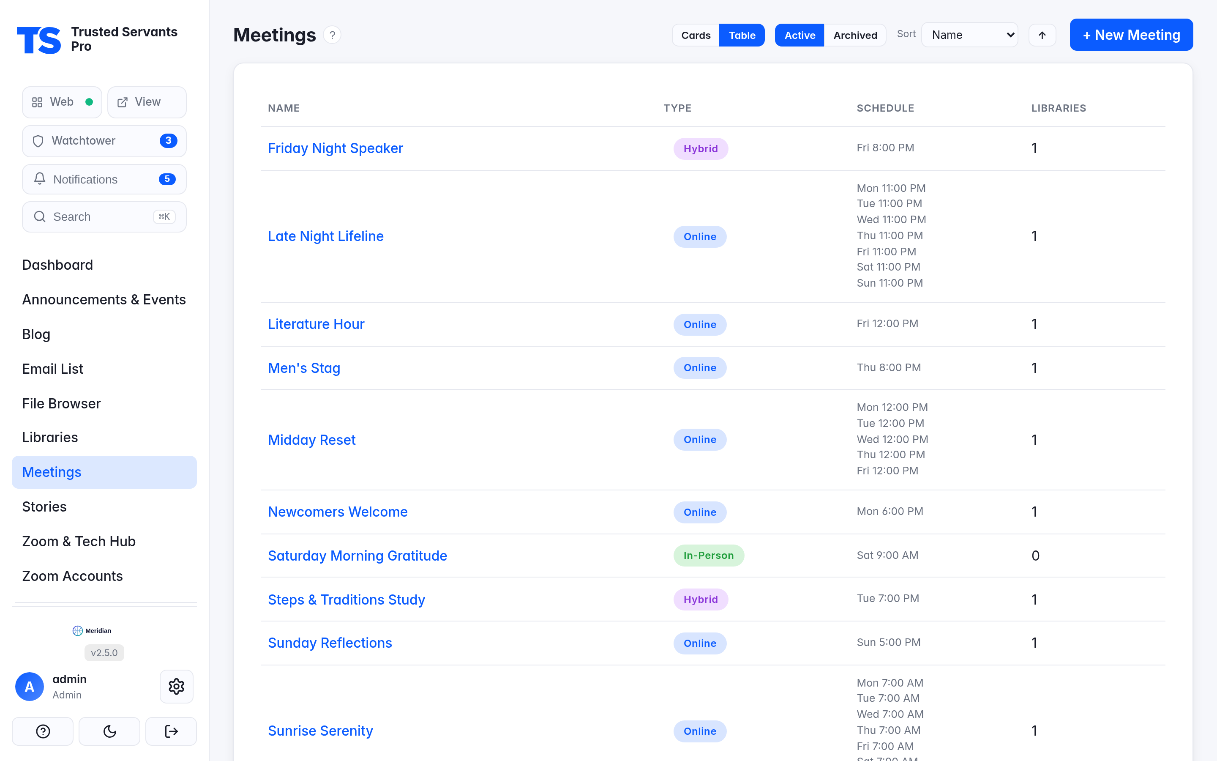Click the Meridian logo in the sidebar
1217x761 pixels.
(92, 631)
